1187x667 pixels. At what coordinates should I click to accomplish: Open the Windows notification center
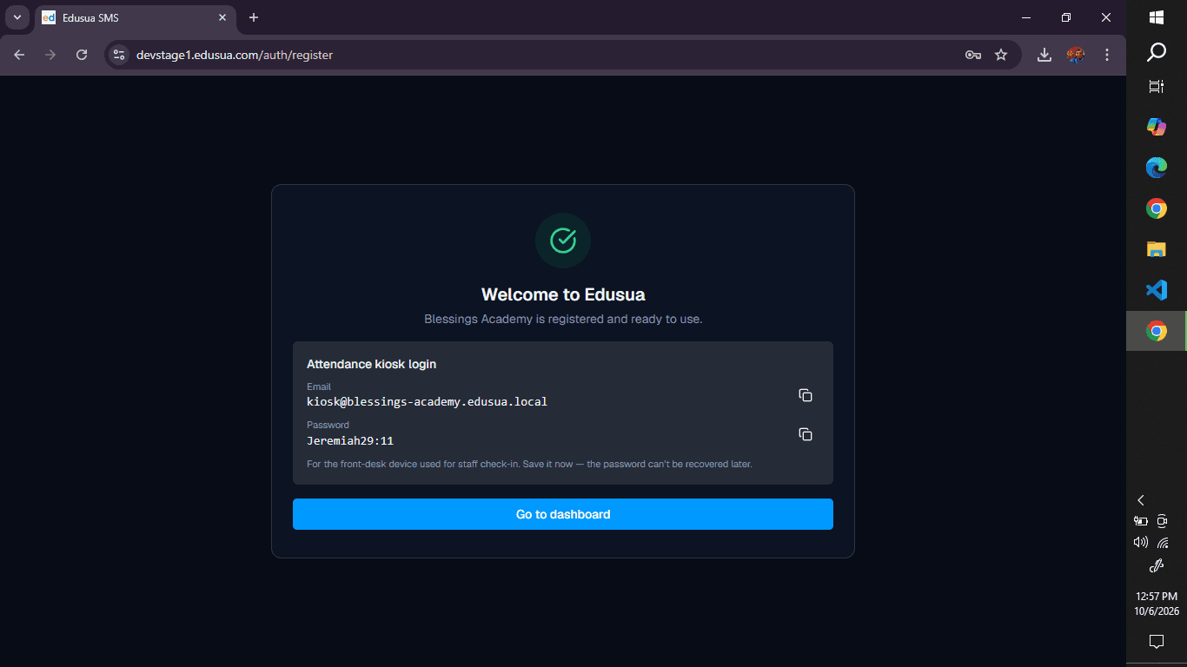click(x=1157, y=642)
